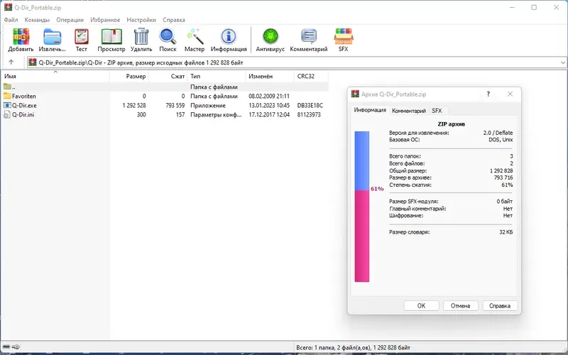Click the archive path address field
The height and width of the screenshot is (355, 568).
click(x=297, y=62)
